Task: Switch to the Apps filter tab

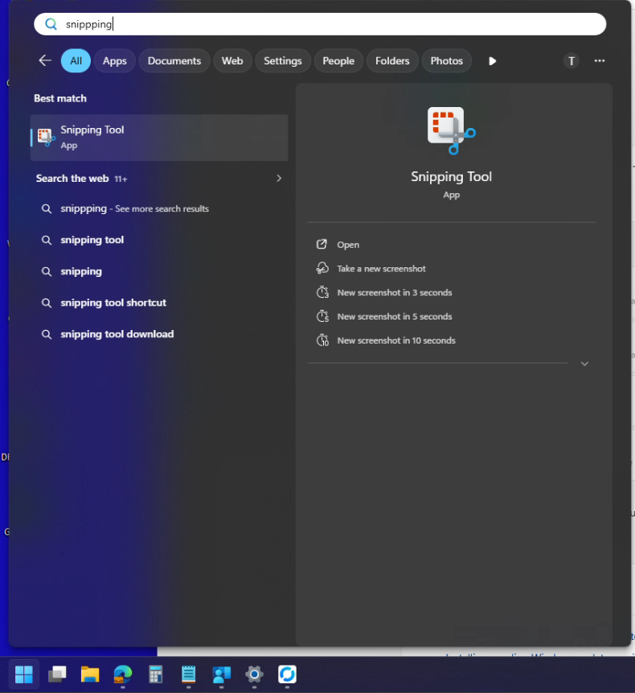Action: tap(115, 60)
